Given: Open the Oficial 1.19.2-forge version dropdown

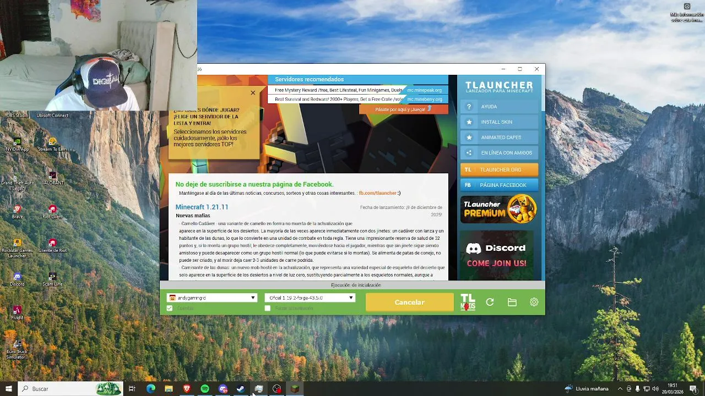Looking at the screenshot, I should (310, 298).
